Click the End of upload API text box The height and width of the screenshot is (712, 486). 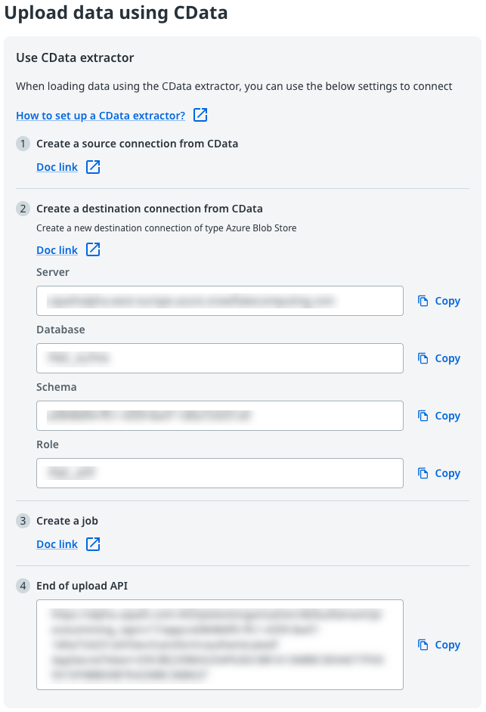coord(219,644)
